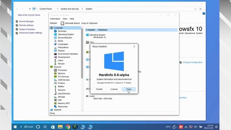Viewport: 231px width, 130px height.
Task: Open the Credits in About HardInfo
Action: click(99, 89)
